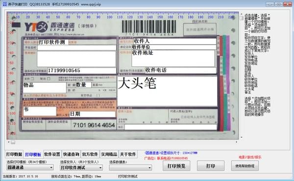The image size is (294, 181).
Task: Click the help text scrollbar up arrow
Action: [x=242, y=14]
